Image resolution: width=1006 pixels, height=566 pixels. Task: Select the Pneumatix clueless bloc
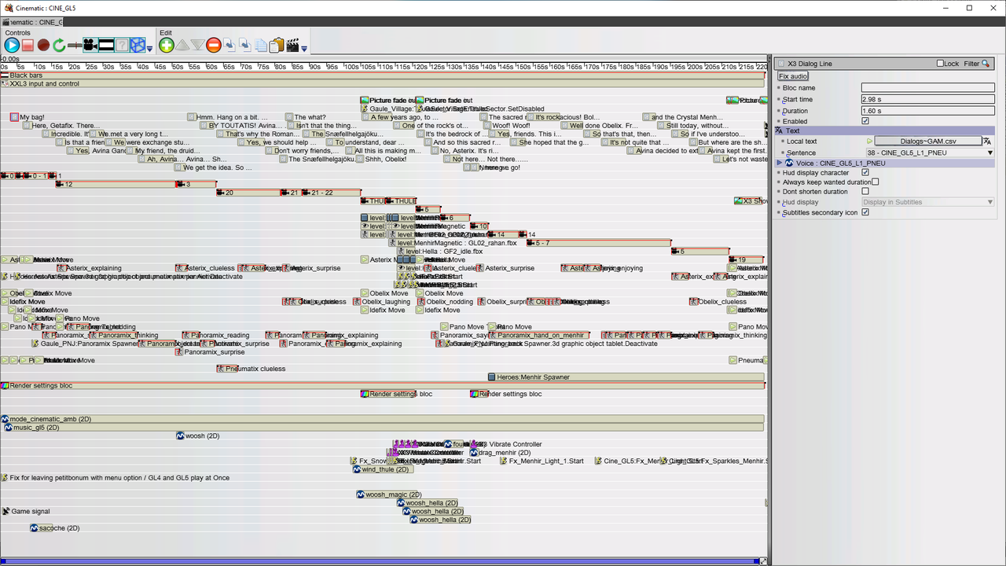251,369
